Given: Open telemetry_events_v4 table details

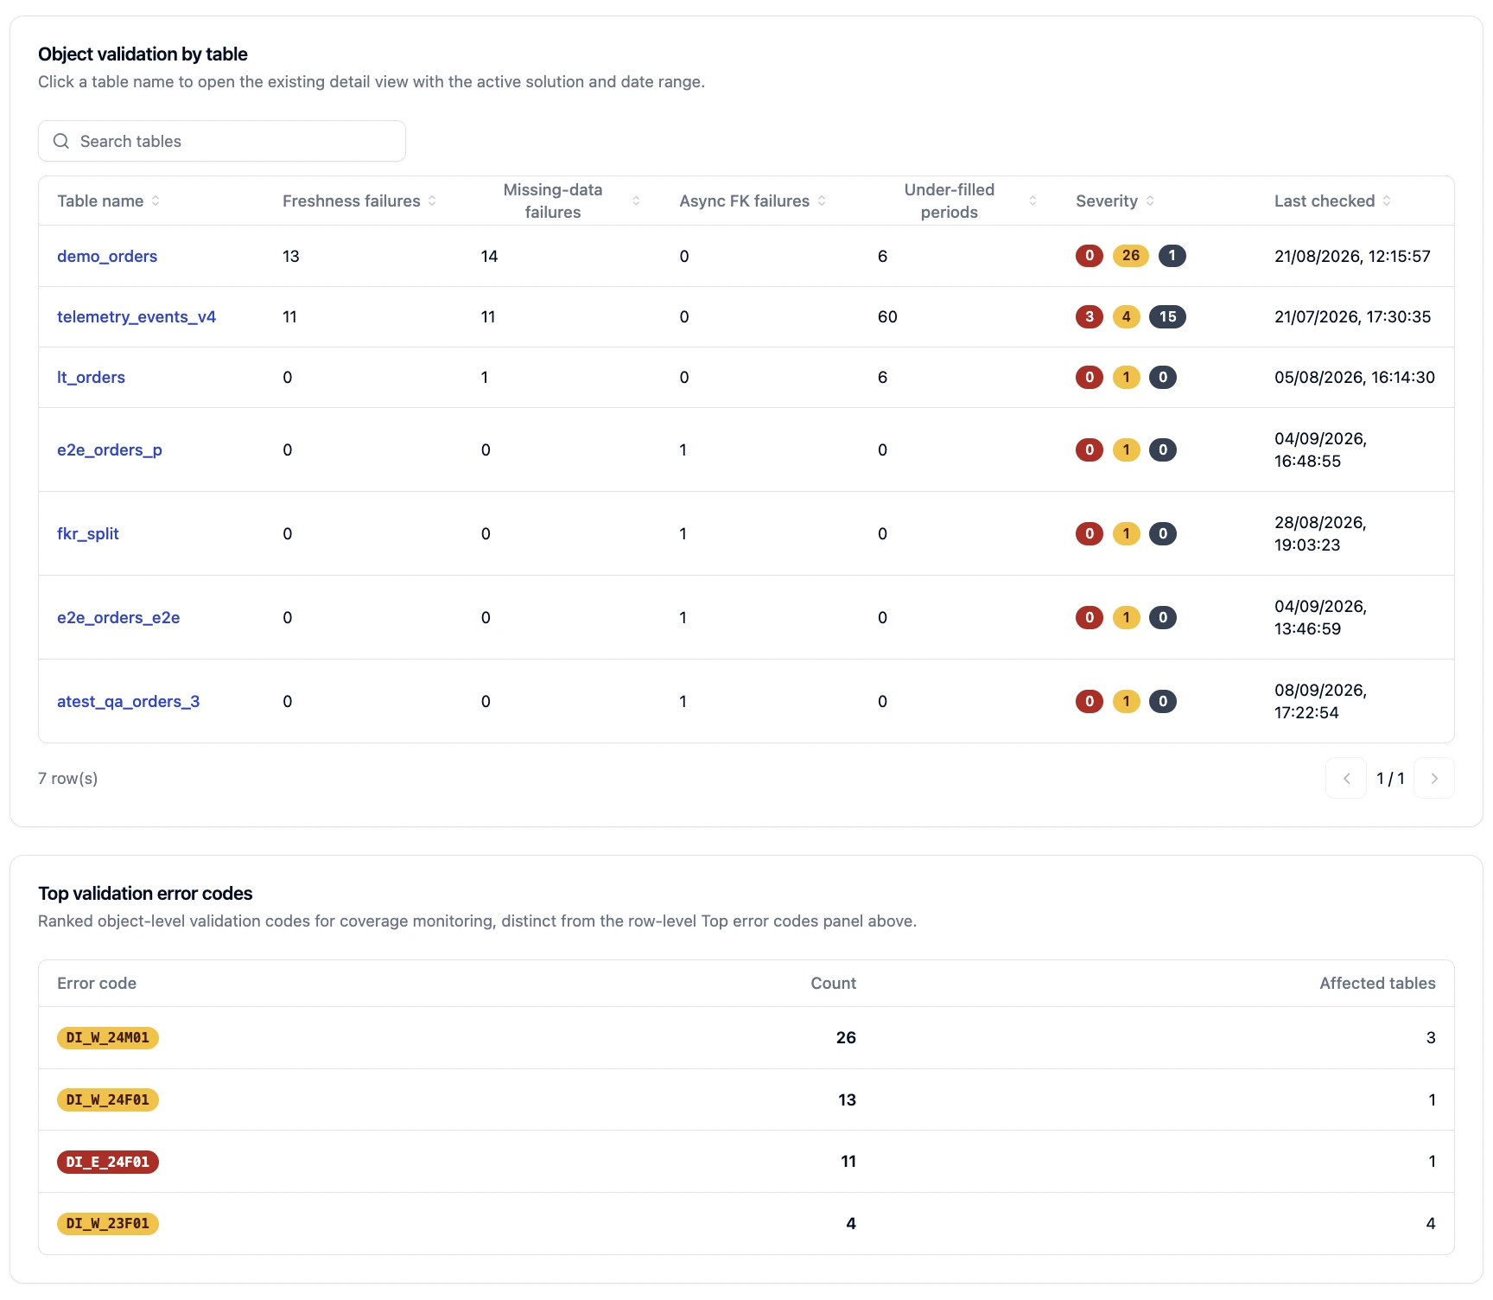Looking at the screenshot, I should pos(137,316).
